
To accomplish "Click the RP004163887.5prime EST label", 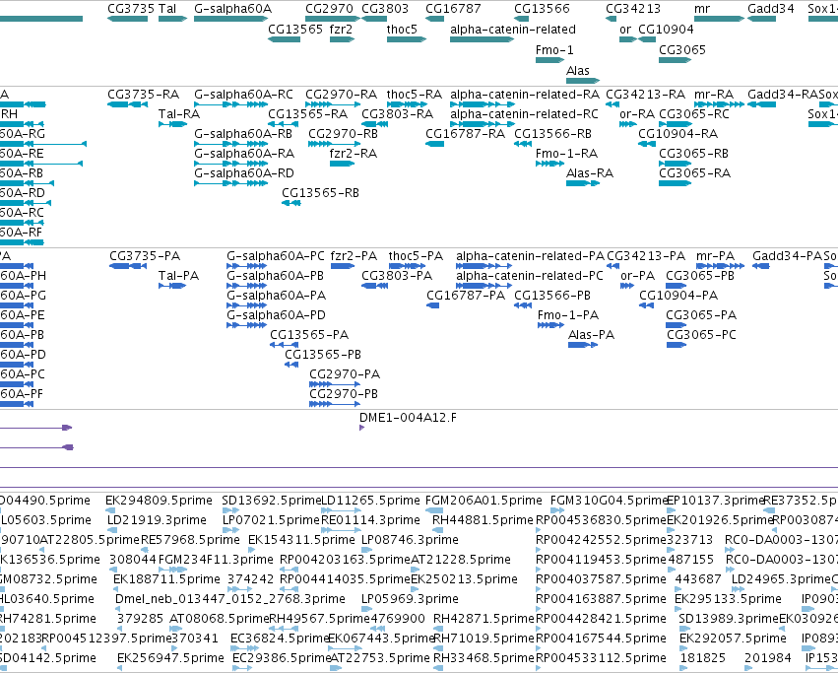I will coord(601,599).
